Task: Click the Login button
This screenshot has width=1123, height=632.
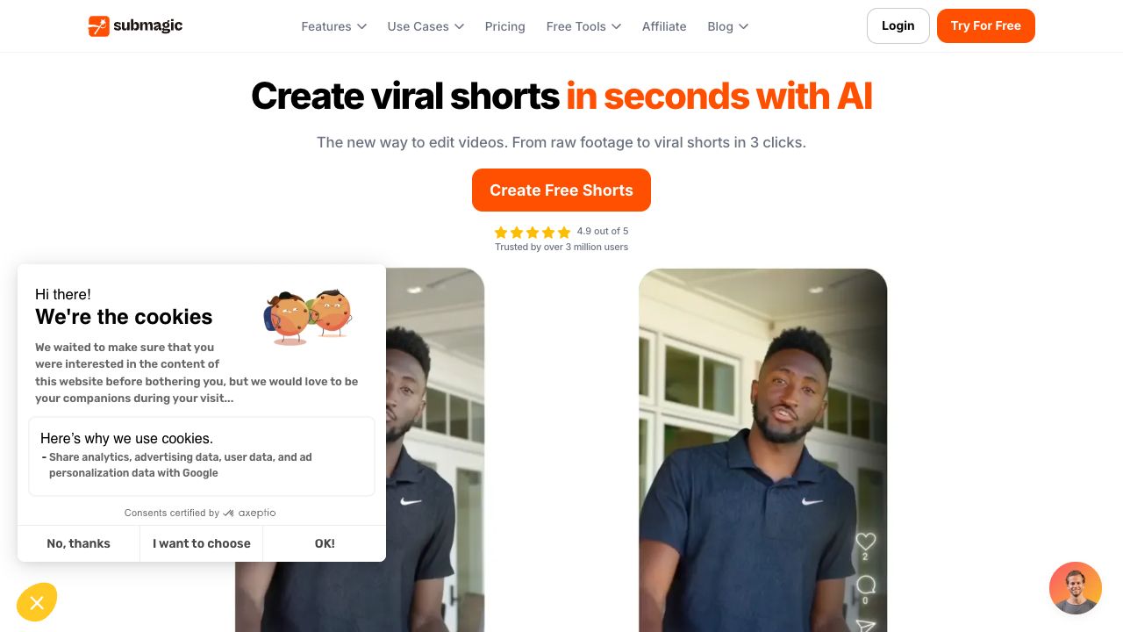Action: click(x=898, y=26)
